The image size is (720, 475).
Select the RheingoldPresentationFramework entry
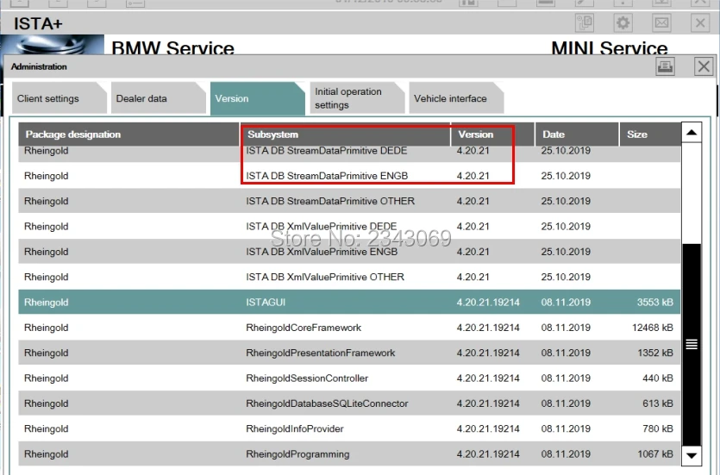(321, 353)
